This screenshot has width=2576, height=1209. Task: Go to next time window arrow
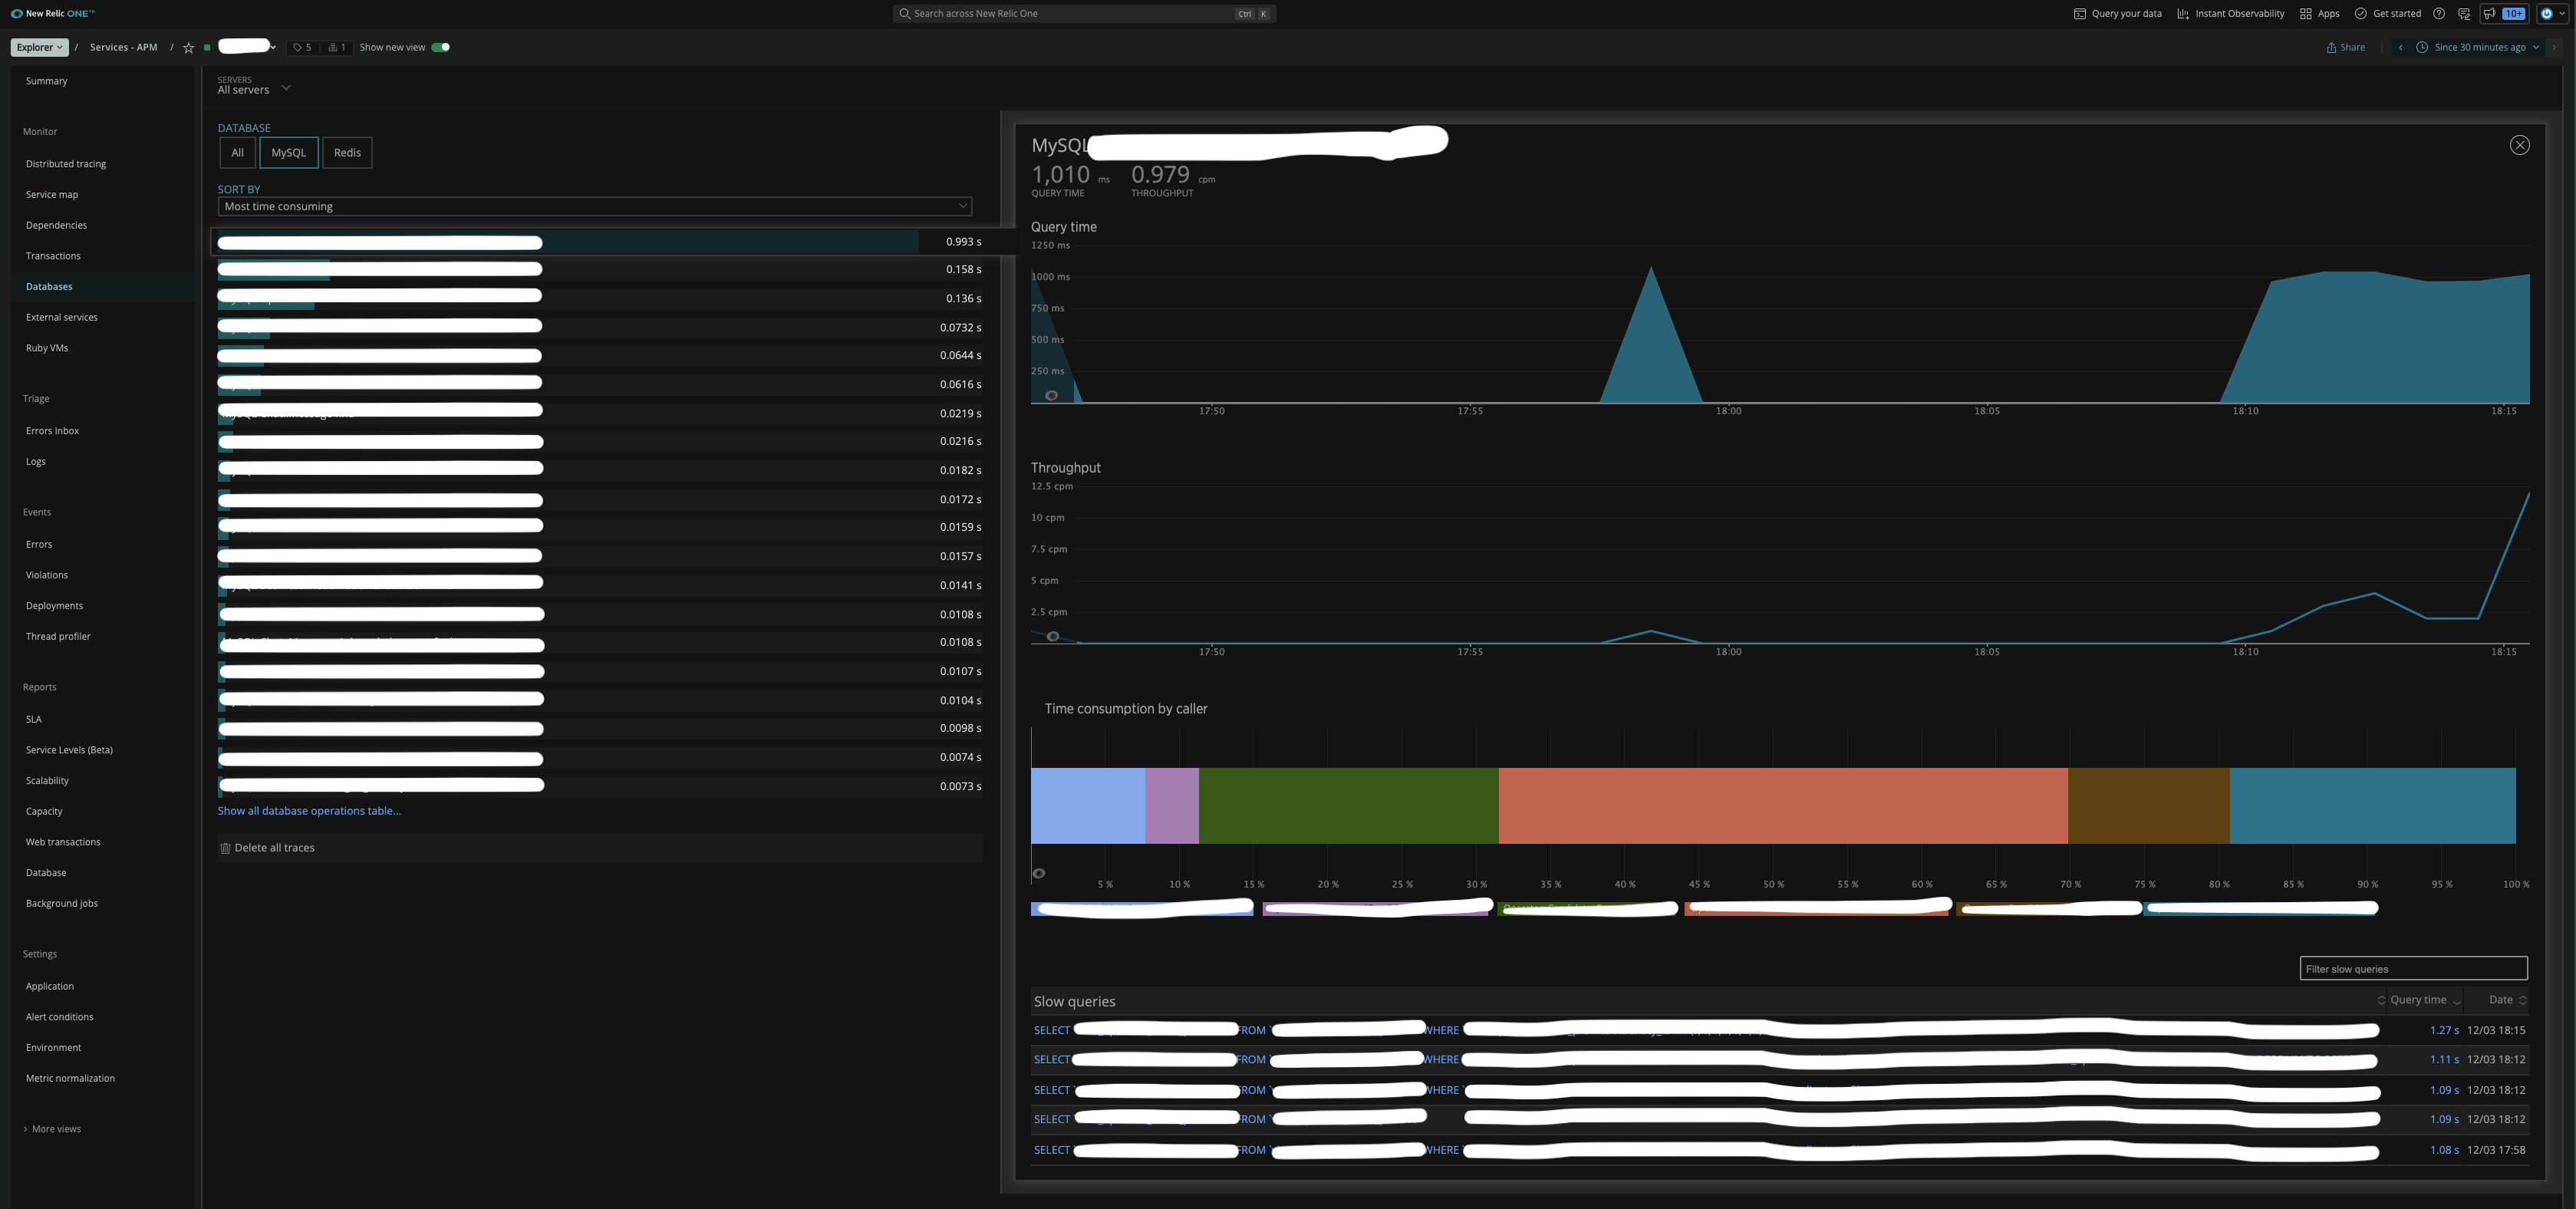tap(2553, 47)
